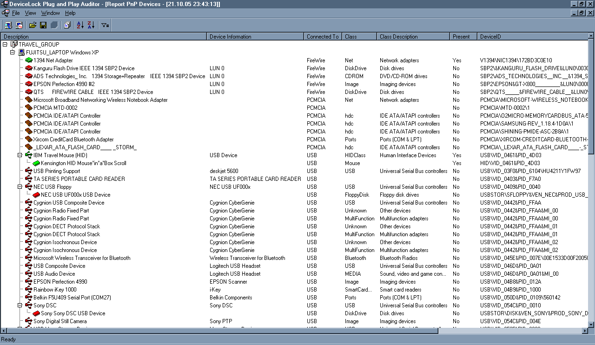595x345 pixels.
Task: Click the DeviceLock scan computer toolbar icon
Action: tap(7, 25)
